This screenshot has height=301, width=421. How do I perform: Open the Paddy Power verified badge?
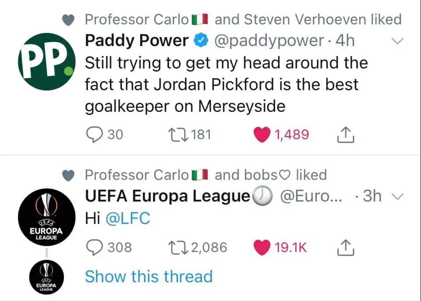(201, 41)
